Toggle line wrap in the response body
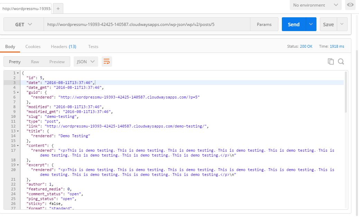 coord(107,62)
